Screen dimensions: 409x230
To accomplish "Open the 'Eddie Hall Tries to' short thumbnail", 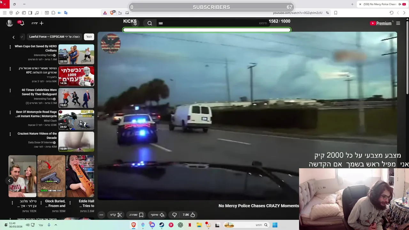I will pyautogui.click(x=80, y=176).
